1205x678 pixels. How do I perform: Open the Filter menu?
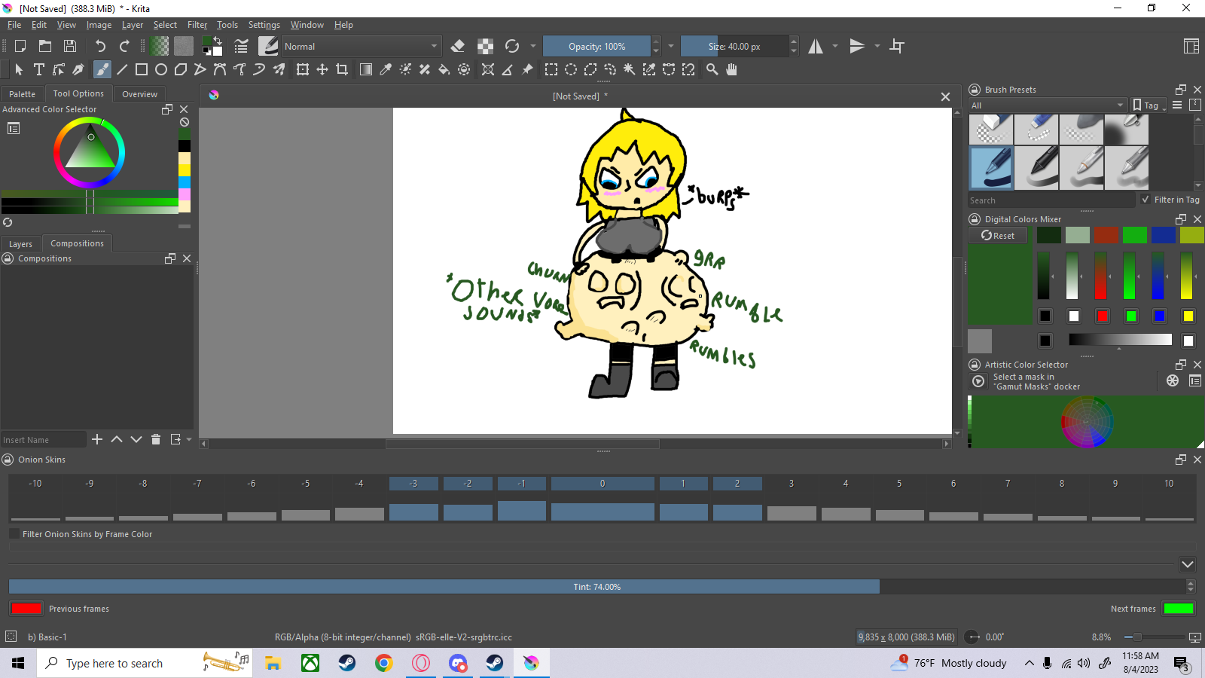pyautogui.click(x=197, y=25)
